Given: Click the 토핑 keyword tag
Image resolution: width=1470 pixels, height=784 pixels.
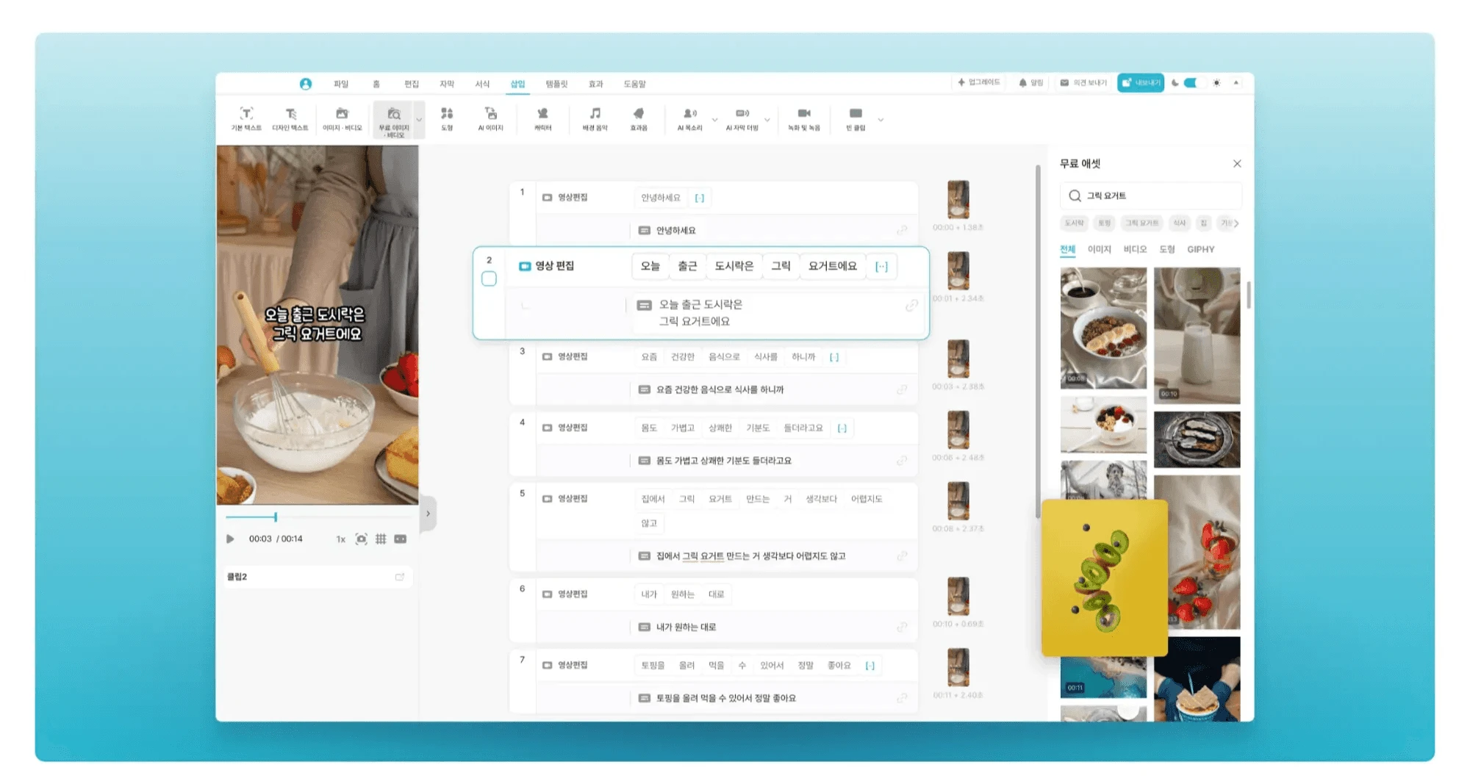Looking at the screenshot, I should tap(1104, 223).
